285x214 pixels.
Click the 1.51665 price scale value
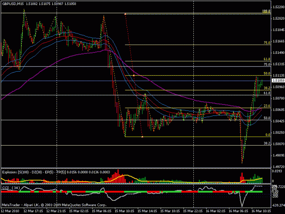click(x=278, y=42)
